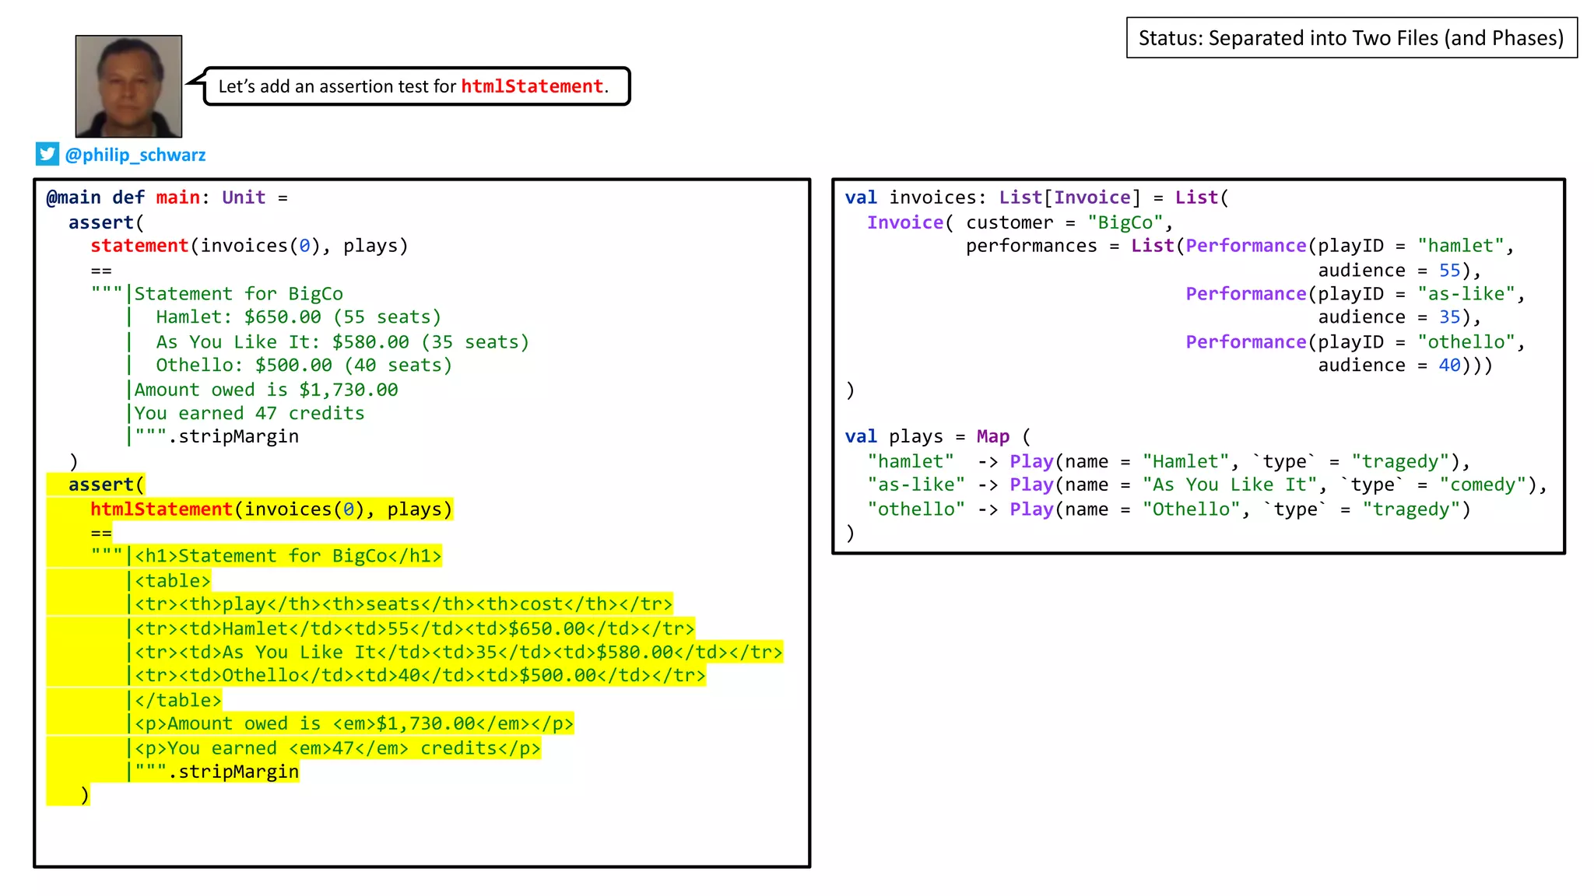This screenshot has height=896, width=1594.
Task: Click the presenter's profile photo
Action: (x=128, y=86)
